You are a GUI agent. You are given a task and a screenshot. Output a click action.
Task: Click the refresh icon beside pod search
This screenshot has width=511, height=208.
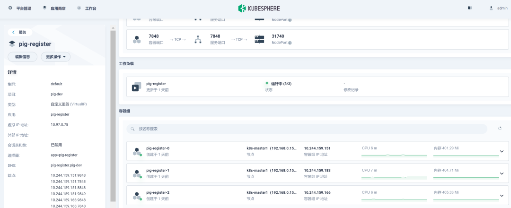point(500,128)
